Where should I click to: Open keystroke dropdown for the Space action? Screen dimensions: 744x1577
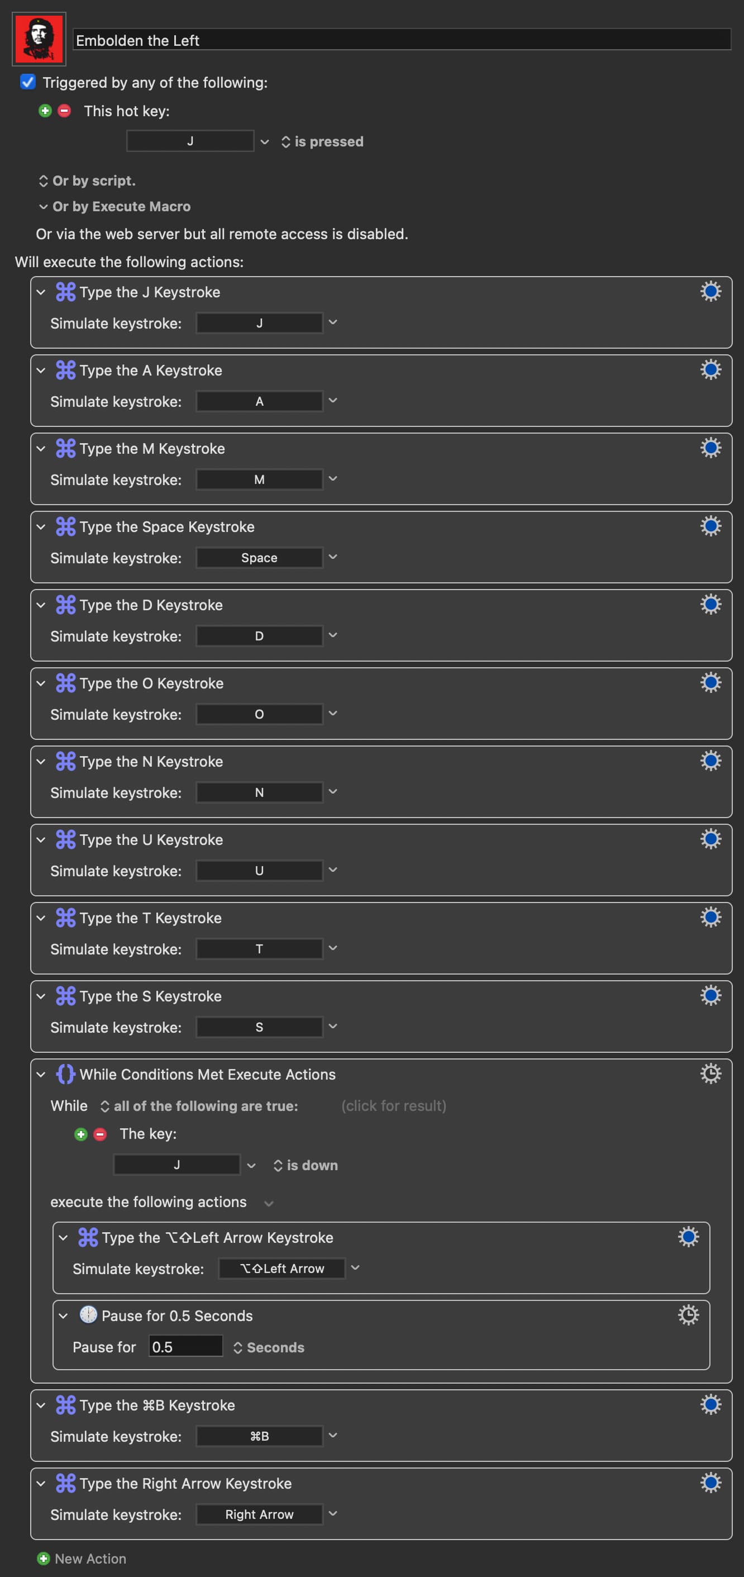click(x=333, y=557)
